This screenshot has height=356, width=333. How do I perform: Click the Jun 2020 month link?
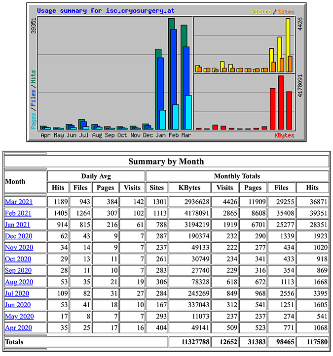(18, 305)
